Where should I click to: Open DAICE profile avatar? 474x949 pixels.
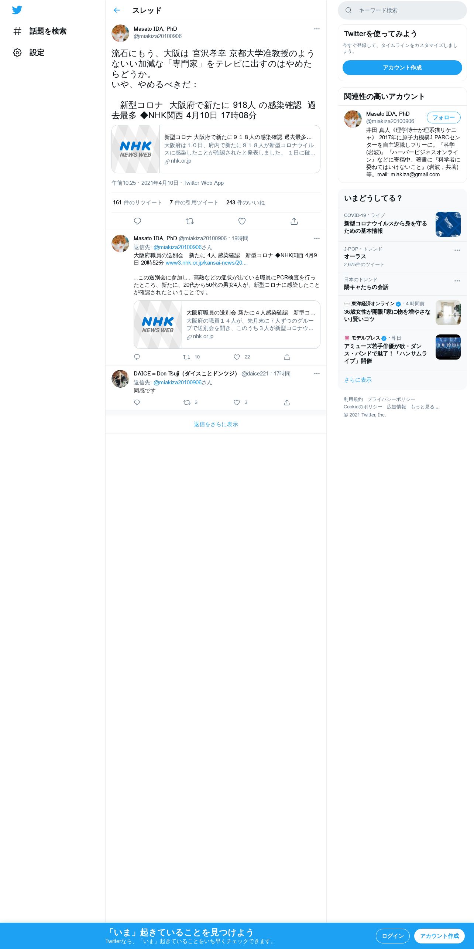coord(120,379)
